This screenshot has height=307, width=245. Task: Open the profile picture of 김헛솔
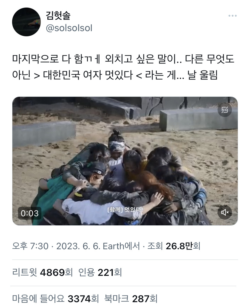tap(26, 22)
